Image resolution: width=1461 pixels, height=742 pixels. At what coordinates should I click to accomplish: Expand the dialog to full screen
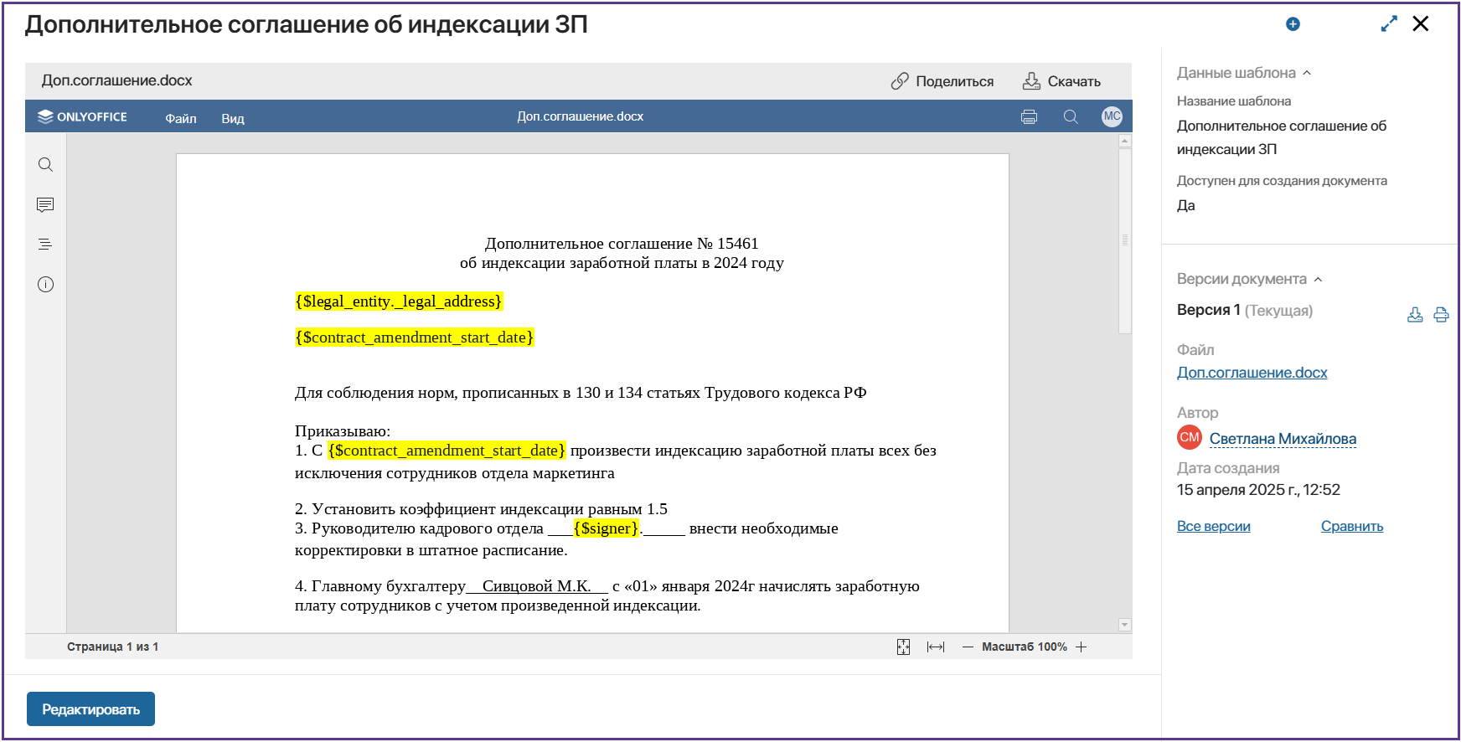pyautogui.click(x=1389, y=24)
